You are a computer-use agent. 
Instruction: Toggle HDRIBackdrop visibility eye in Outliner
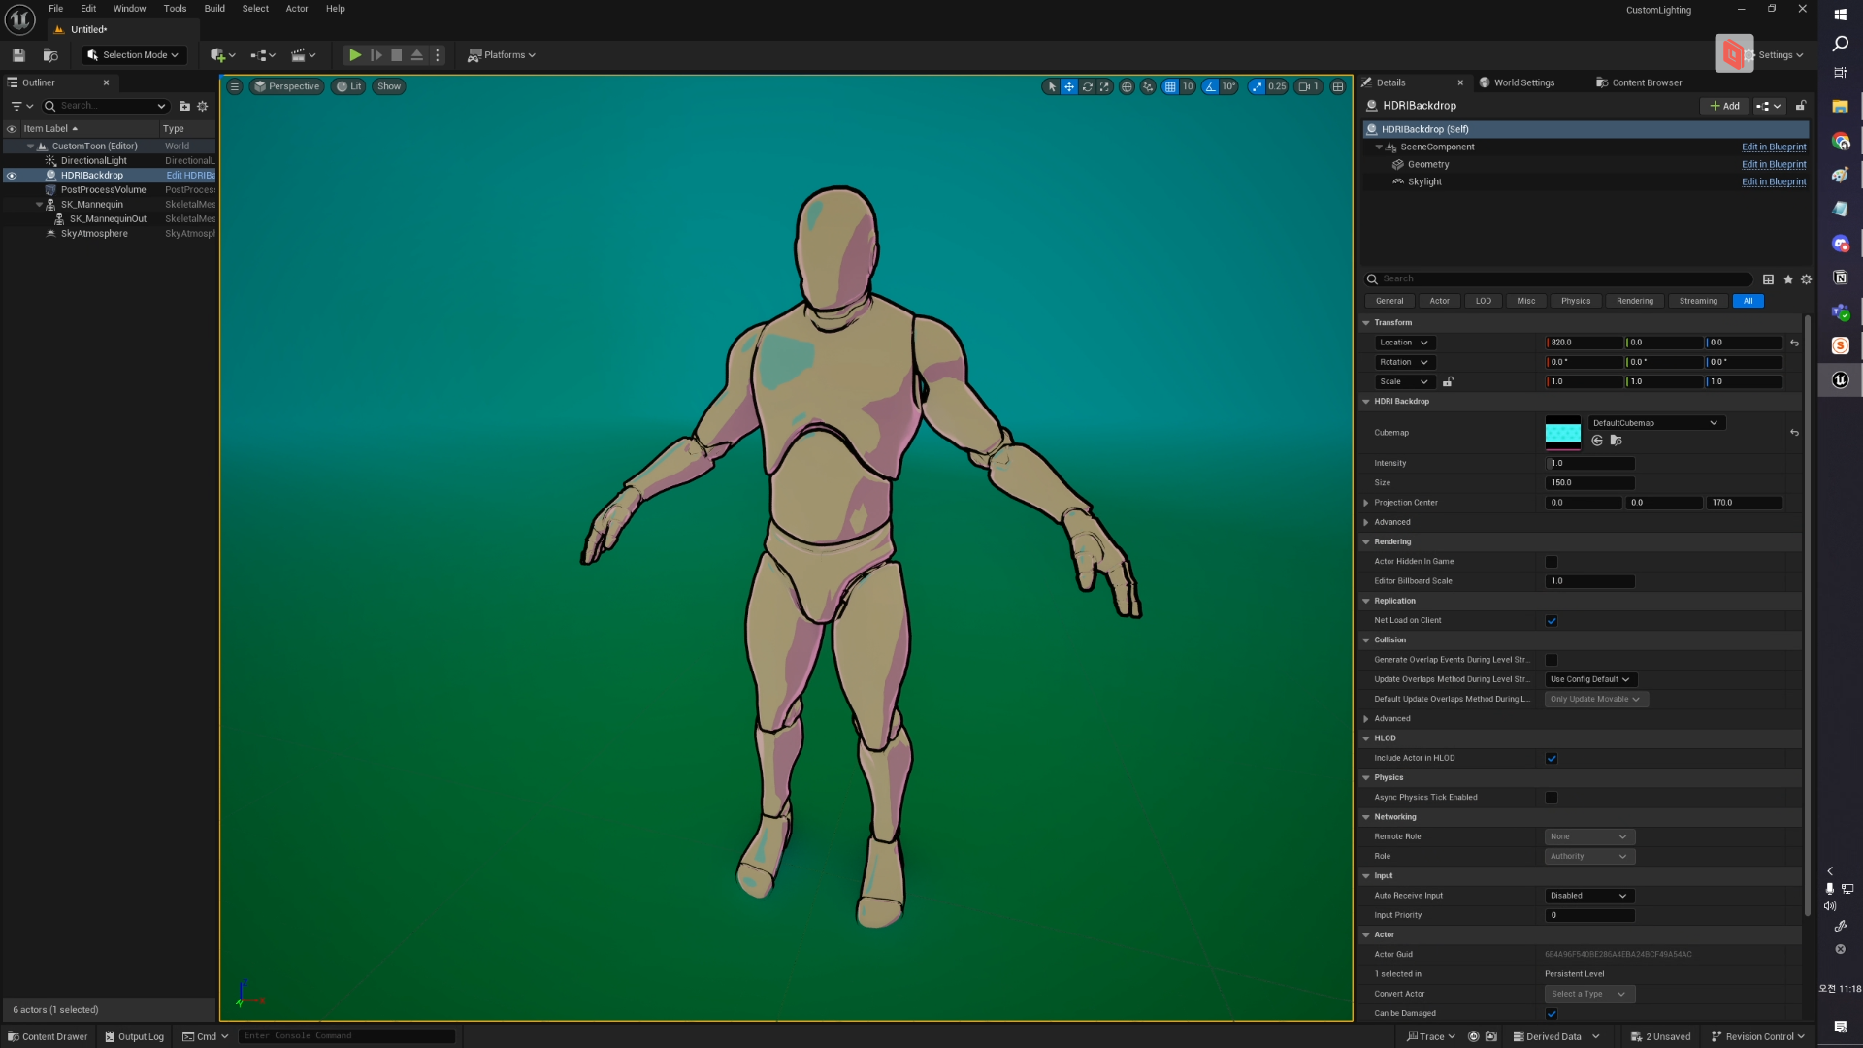12,176
